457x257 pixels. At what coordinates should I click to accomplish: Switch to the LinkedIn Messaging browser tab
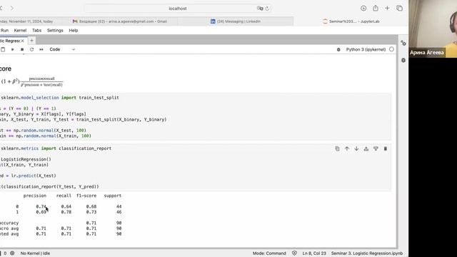(x=236, y=21)
